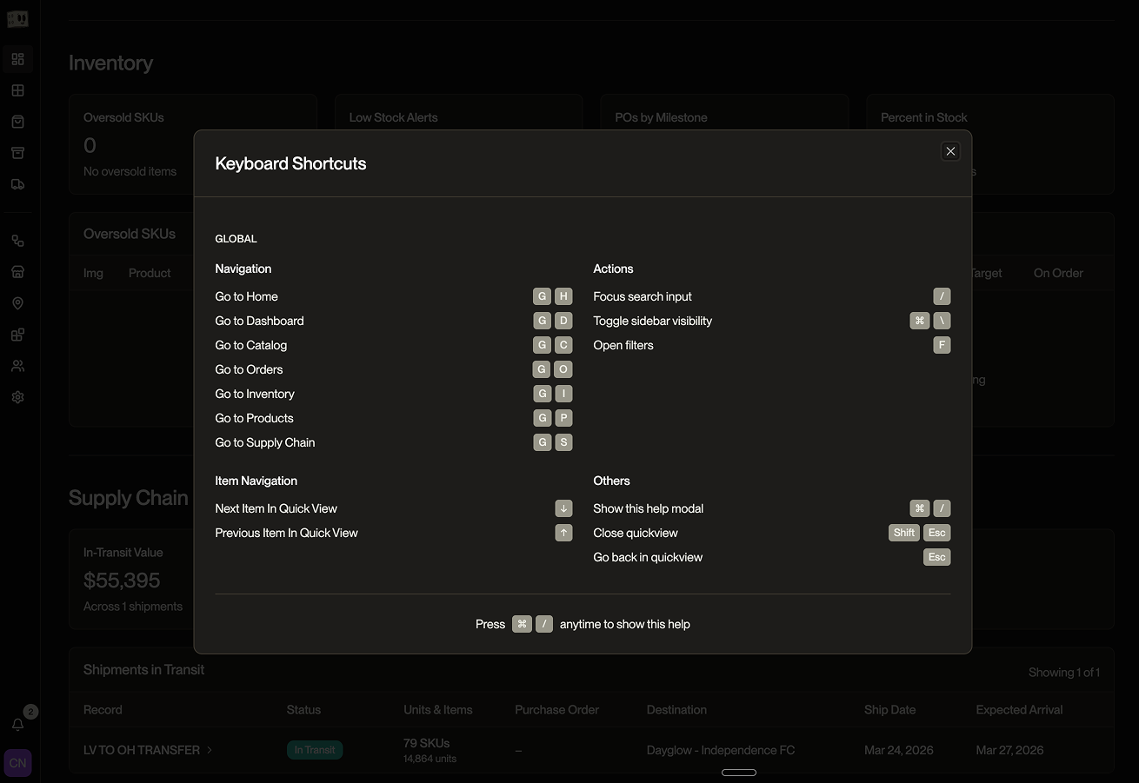
Task: Open the location pin icon in sidebar
Action: [17, 303]
